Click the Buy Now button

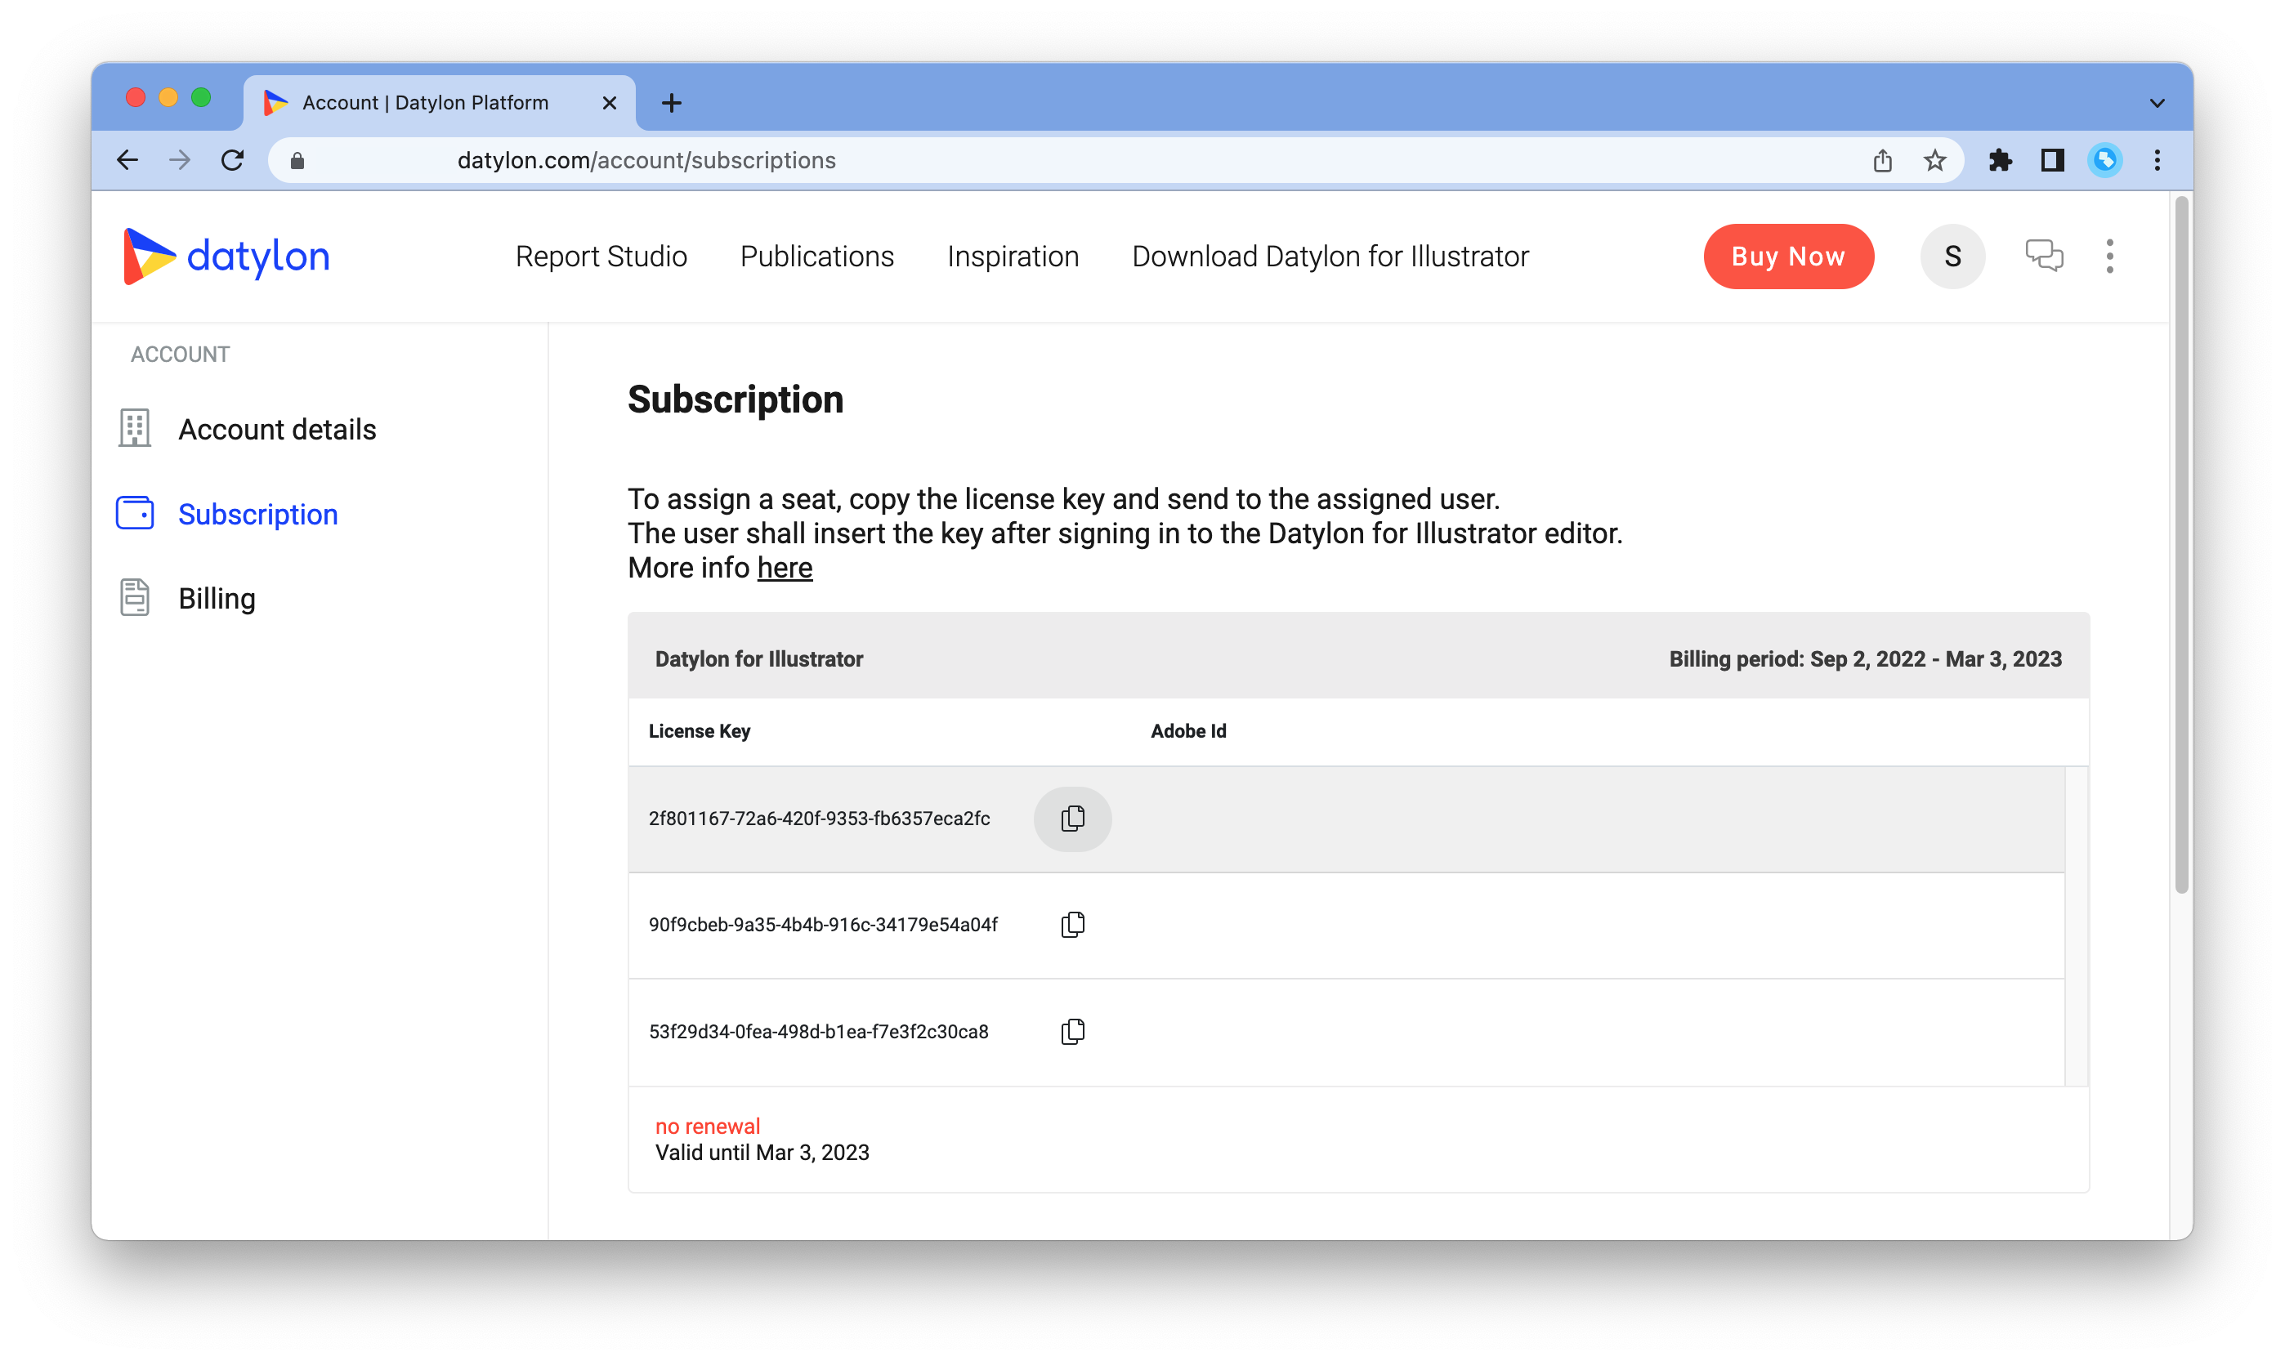click(1788, 256)
